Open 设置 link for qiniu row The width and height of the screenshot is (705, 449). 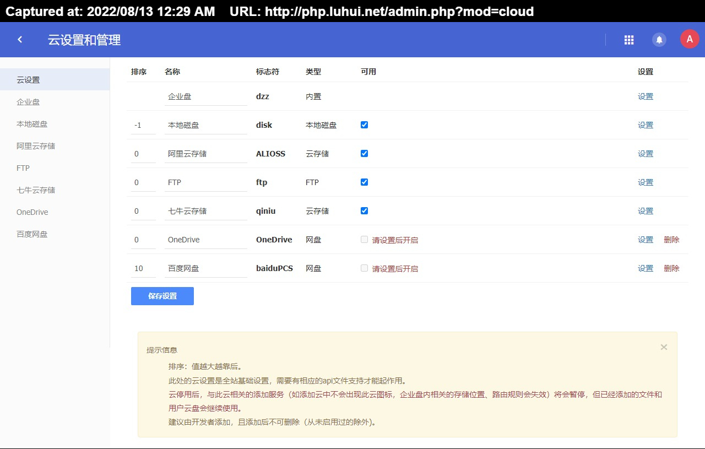[x=646, y=211]
